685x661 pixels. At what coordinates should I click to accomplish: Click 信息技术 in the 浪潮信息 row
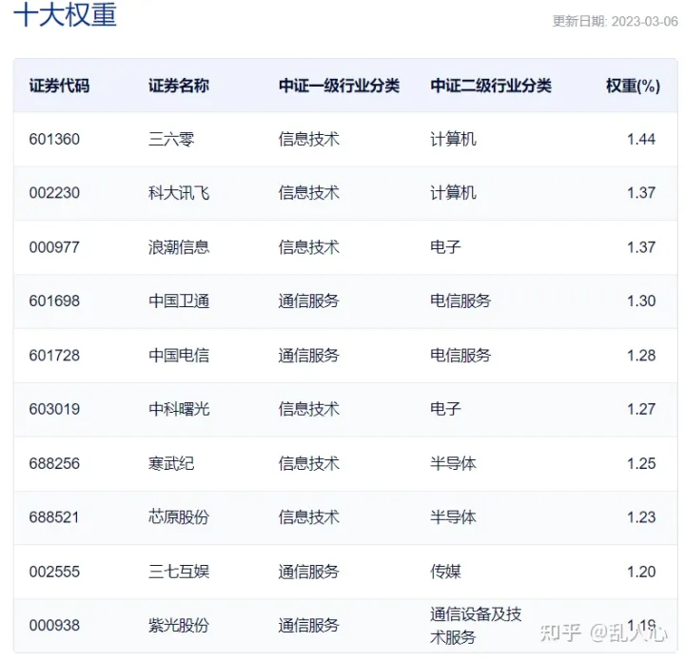click(x=309, y=247)
